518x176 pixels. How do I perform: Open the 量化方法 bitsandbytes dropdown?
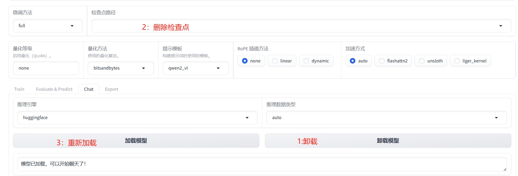click(x=120, y=68)
